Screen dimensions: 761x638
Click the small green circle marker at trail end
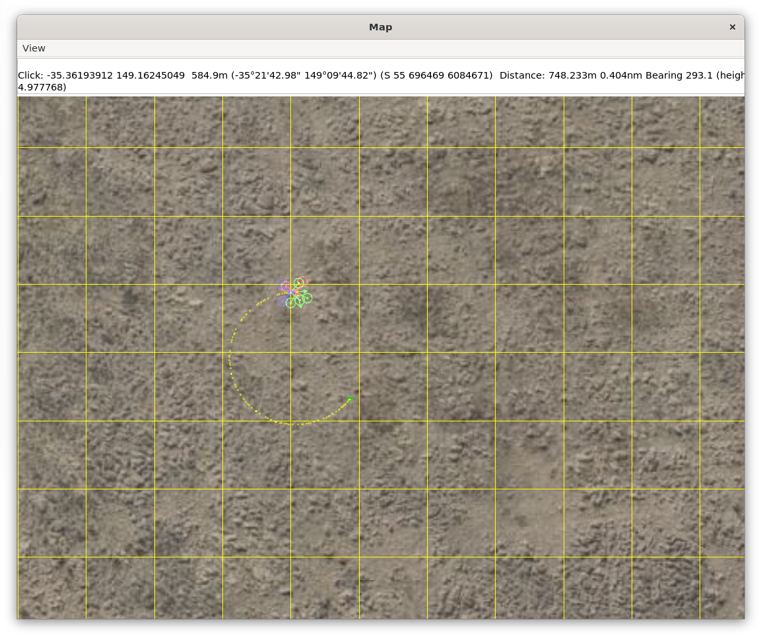(350, 399)
